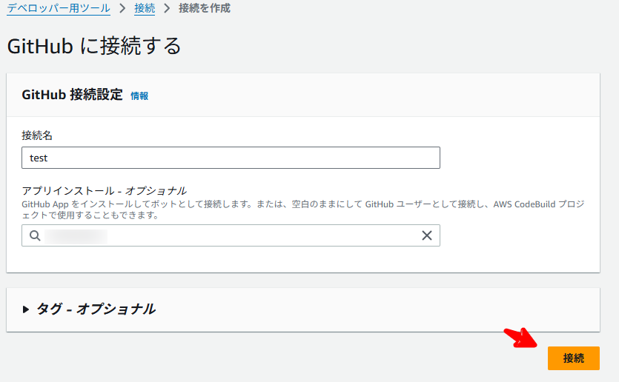Select the blurred app entry in search field
Image resolution: width=619 pixels, height=382 pixels.
click(x=76, y=236)
